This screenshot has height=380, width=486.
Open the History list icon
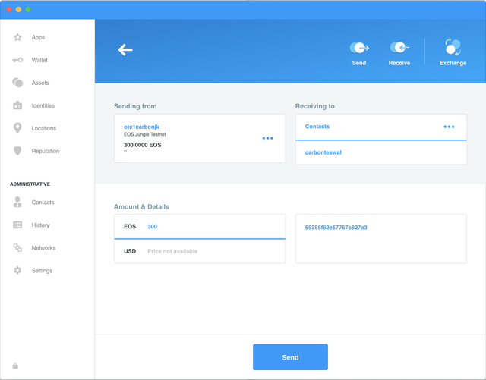[17, 225]
